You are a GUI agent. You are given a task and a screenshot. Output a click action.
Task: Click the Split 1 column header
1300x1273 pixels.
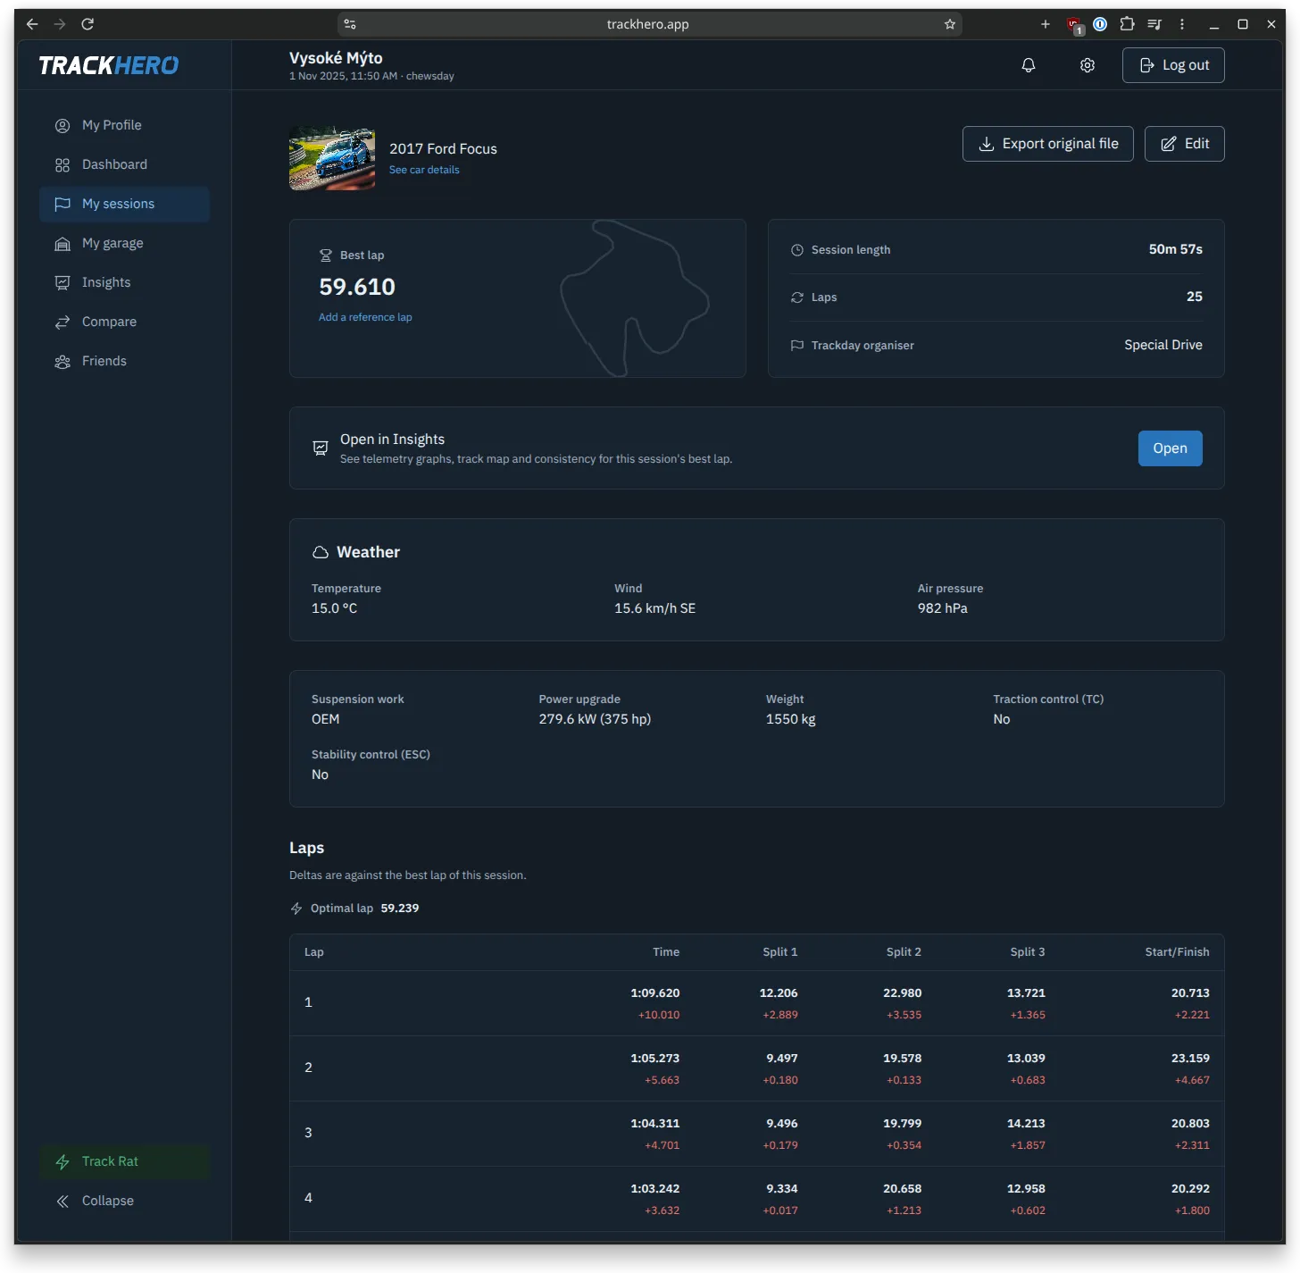(780, 952)
